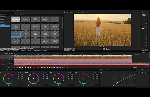Click the timeline playhead marker

coord(39,54)
